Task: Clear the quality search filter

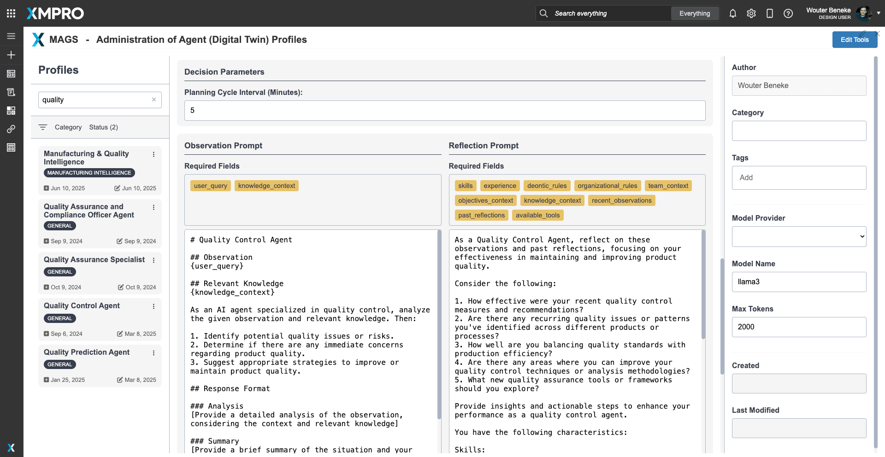Action: point(154,100)
